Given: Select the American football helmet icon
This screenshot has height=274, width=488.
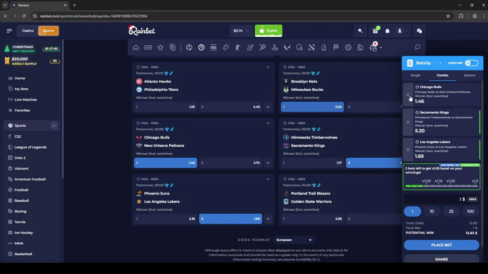Looking at the screenshot, I should click(x=299, y=48).
